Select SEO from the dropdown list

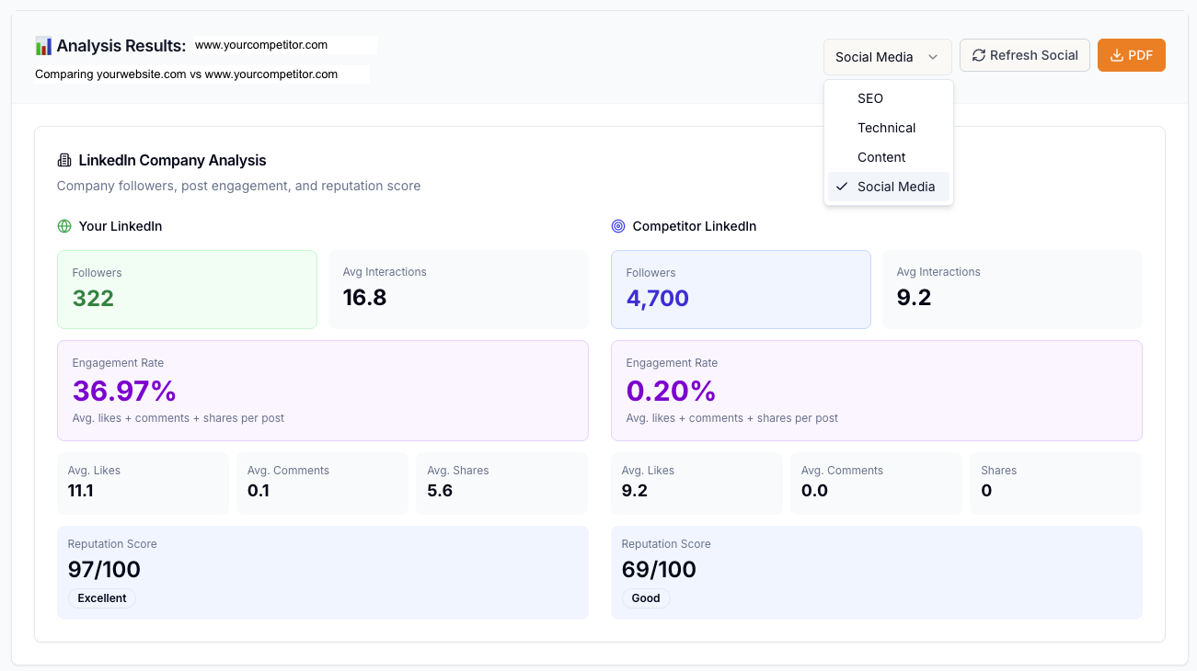coord(870,98)
